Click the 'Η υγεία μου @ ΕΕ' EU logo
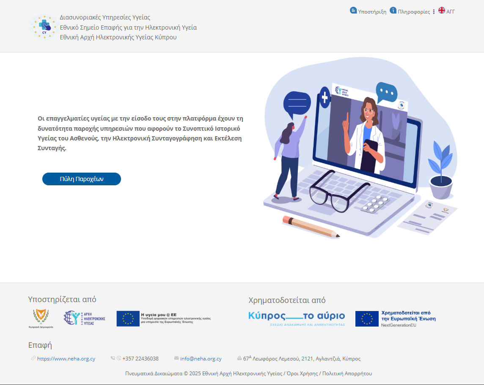Screen dimensions: 484x385 pyautogui.click(x=164, y=319)
